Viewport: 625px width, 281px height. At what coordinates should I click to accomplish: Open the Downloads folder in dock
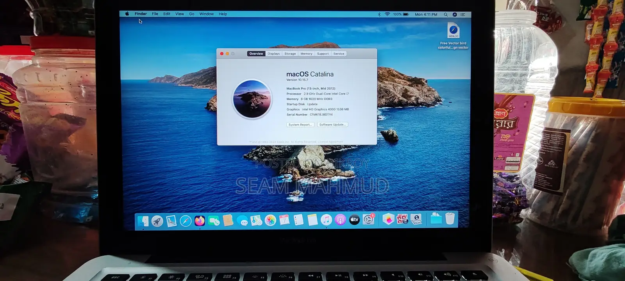pos(436,219)
